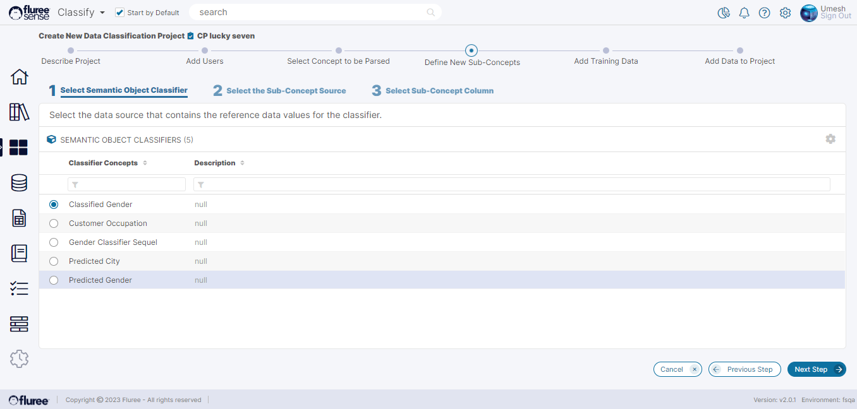Click the Classifier Concepts filter input

[x=126, y=184]
